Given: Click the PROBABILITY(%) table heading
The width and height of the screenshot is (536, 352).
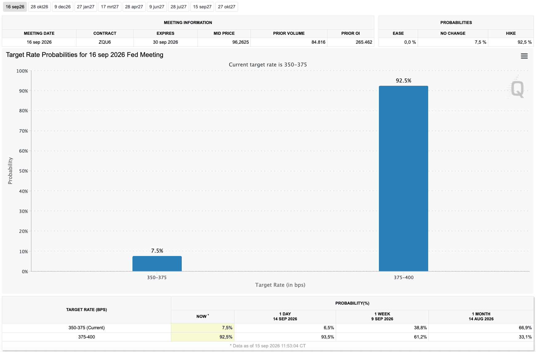Looking at the screenshot, I should coord(352,303).
